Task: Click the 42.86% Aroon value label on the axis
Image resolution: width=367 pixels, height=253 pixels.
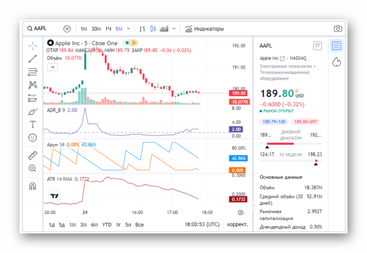Action: point(239,159)
